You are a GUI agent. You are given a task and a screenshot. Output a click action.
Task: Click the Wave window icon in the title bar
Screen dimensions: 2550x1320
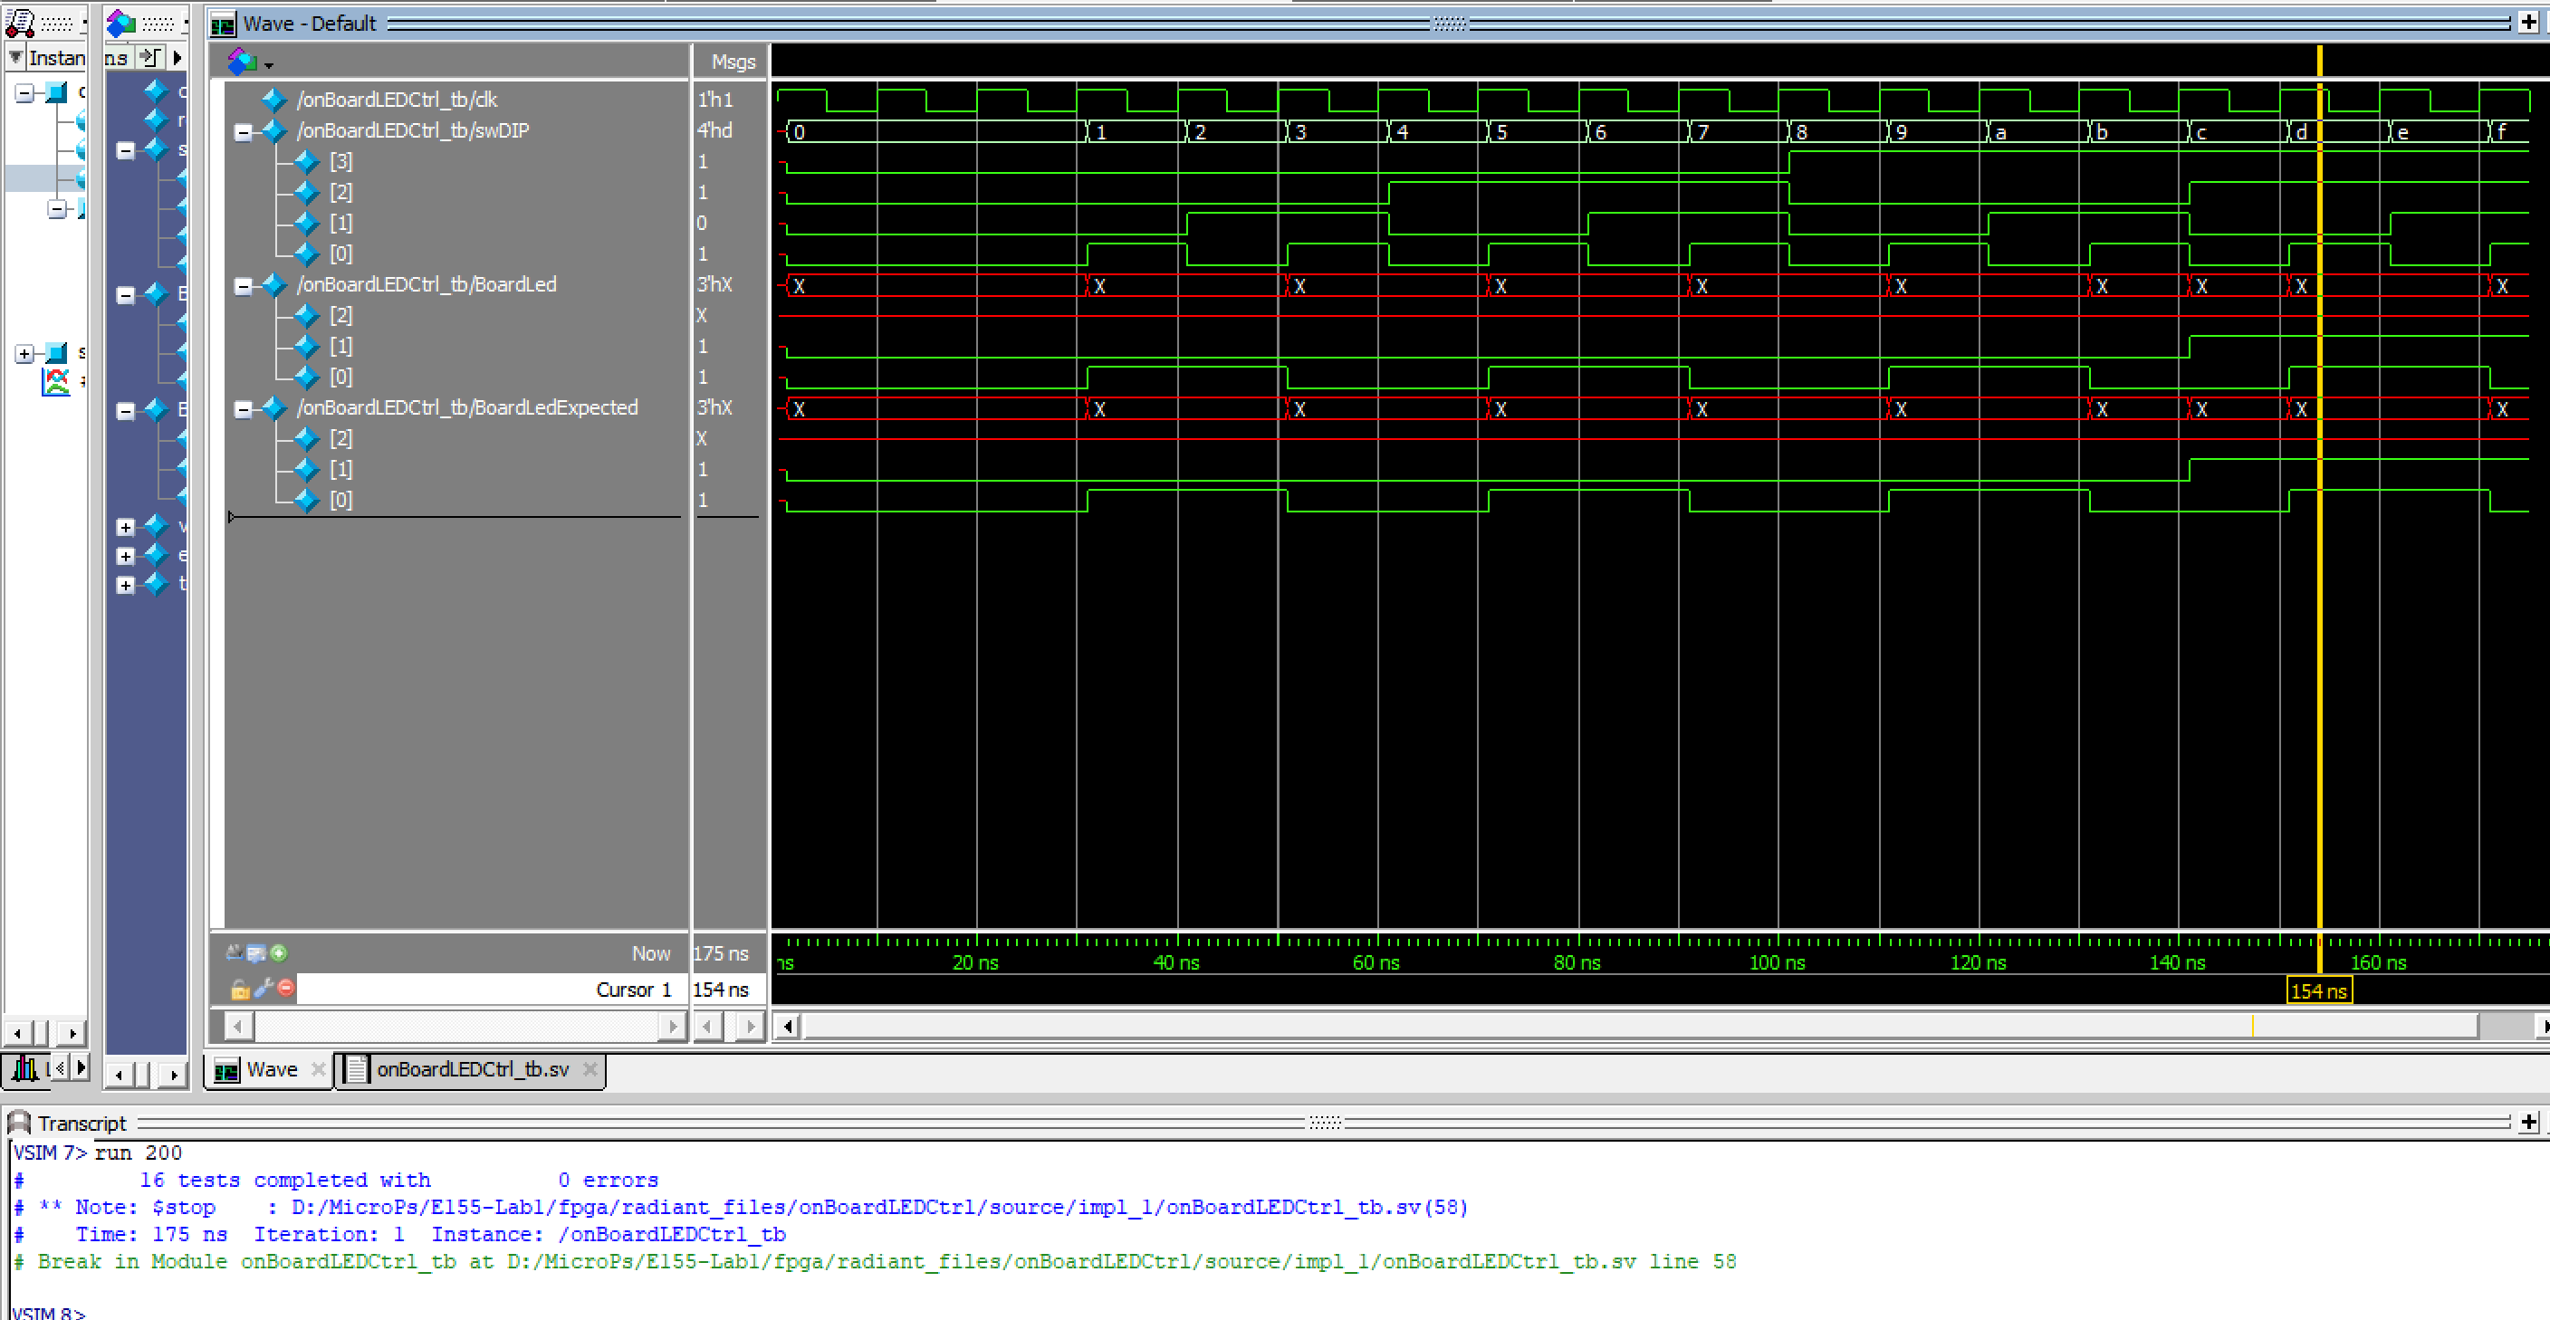tap(224, 24)
